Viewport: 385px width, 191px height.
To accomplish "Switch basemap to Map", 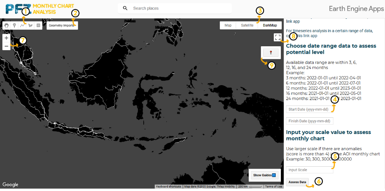I will 228,25.
